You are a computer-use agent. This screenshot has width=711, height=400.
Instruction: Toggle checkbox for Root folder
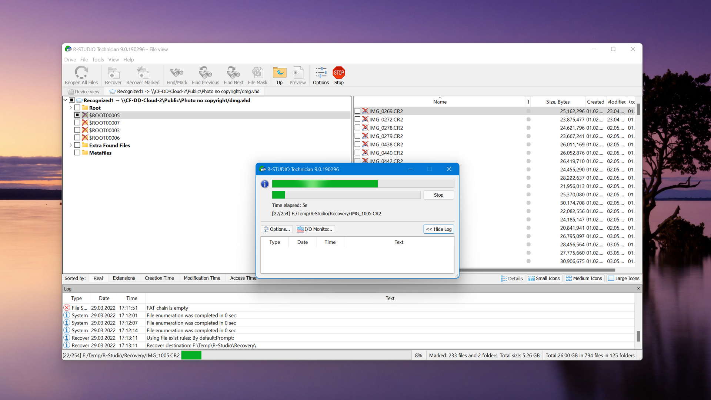tap(77, 108)
